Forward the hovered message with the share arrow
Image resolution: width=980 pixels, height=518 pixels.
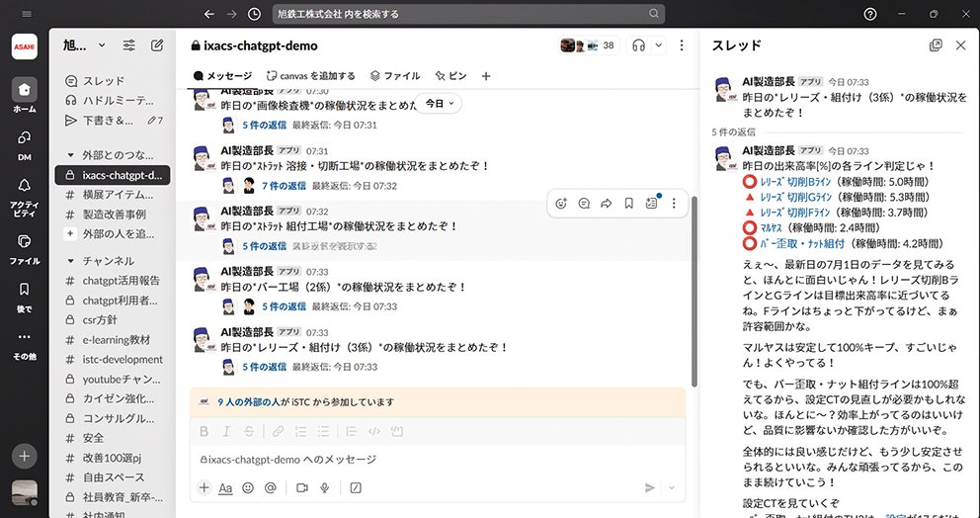[606, 204]
